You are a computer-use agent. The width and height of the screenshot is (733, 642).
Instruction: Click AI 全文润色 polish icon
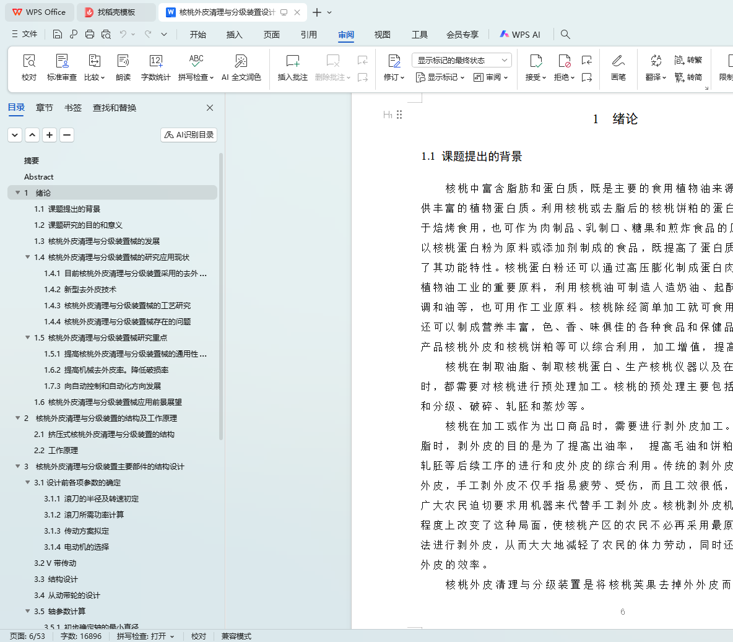[241, 68]
